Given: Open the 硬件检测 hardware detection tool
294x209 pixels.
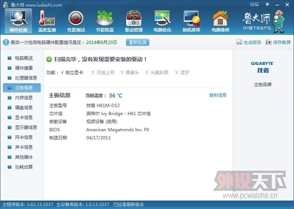Looking at the screenshot, I should coord(19,21).
